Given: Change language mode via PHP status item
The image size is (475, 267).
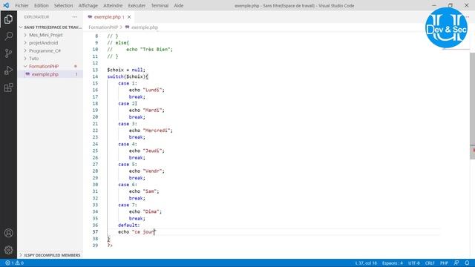Looking at the screenshot, I should click(444, 263).
